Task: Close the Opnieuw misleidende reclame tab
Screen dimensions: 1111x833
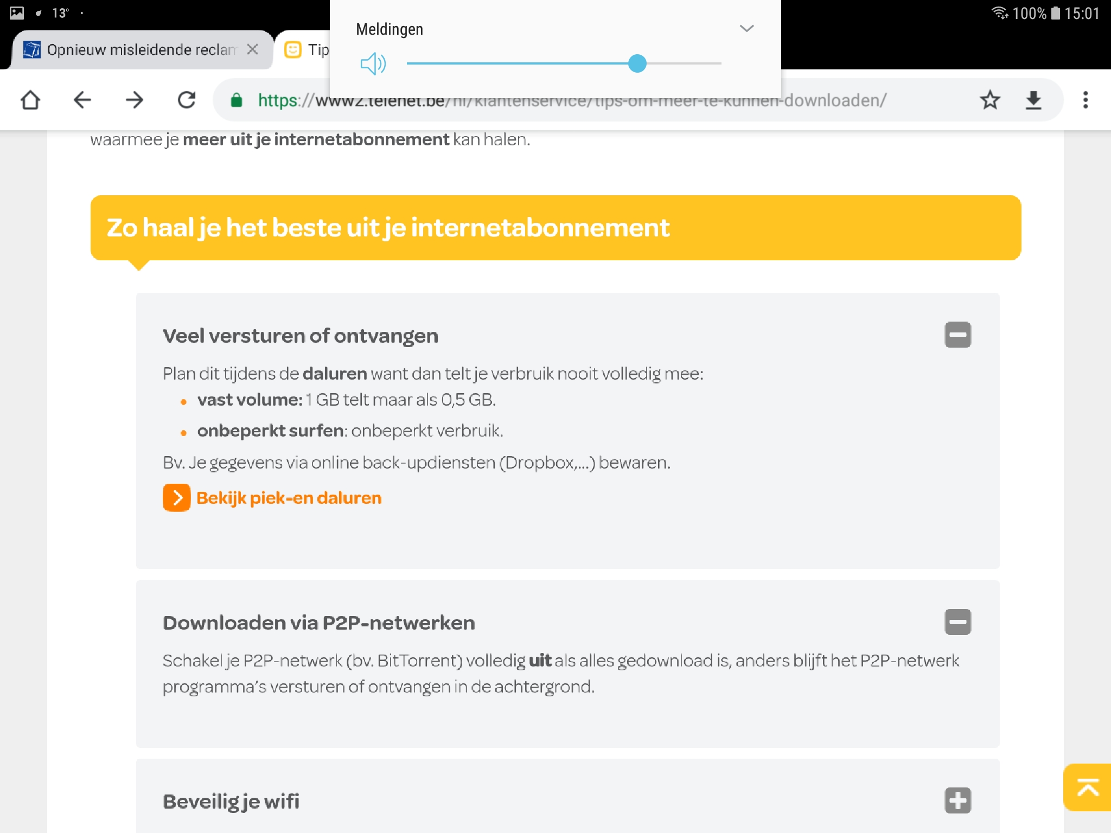Action: (x=252, y=49)
